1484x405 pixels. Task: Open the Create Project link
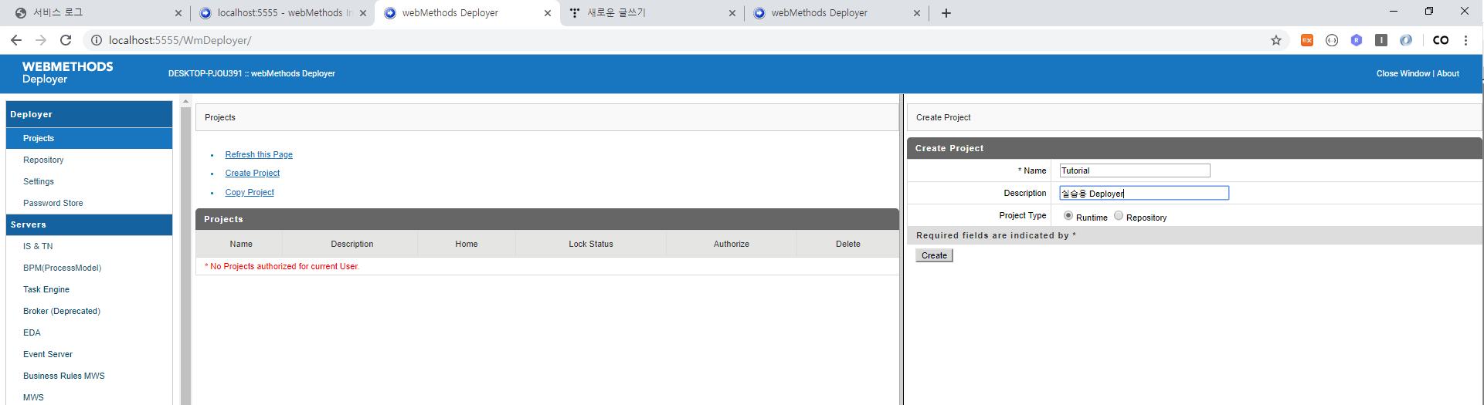(x=253, y=173)
